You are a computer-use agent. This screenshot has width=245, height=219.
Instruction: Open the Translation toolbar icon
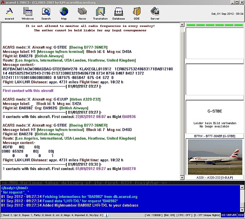(100, 13)
